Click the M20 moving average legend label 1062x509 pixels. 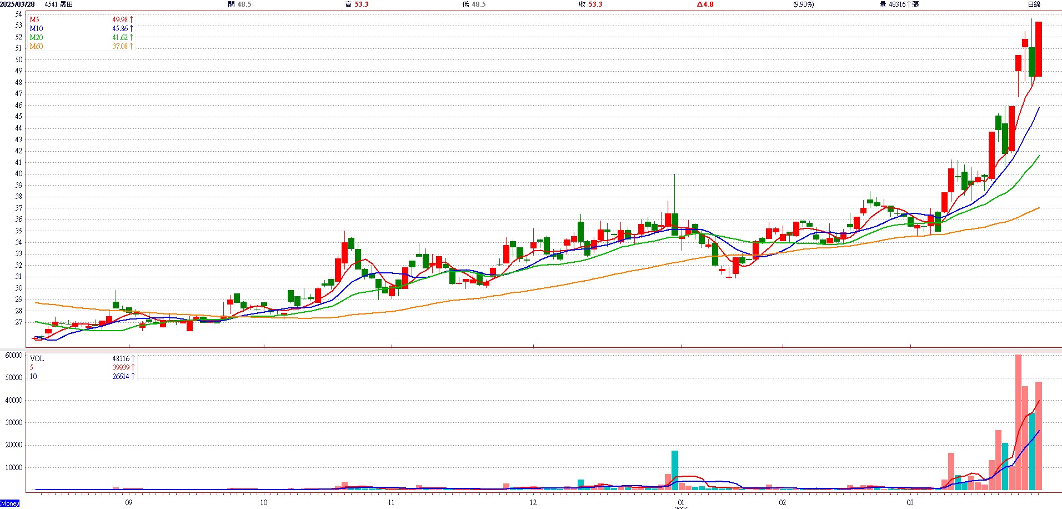tap(36, 37)
